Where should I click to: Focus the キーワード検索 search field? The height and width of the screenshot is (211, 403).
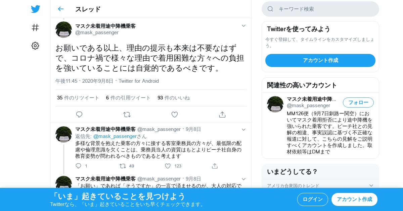click(320, 9)
